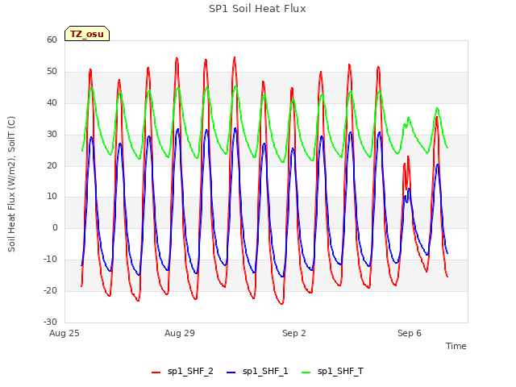Click the blue sp1_SHF_1 legend swatch

231,372
